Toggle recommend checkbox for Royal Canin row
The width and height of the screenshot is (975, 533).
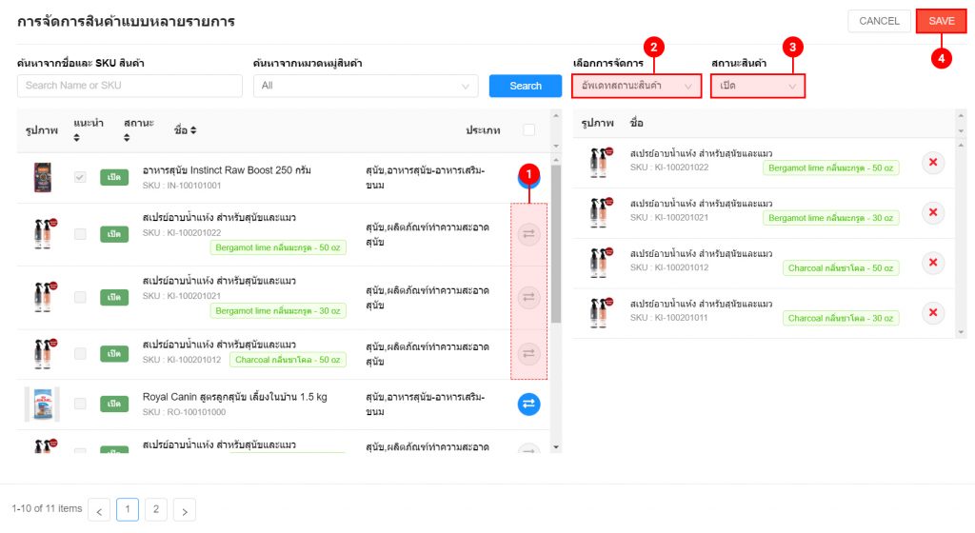coord(80,405)
